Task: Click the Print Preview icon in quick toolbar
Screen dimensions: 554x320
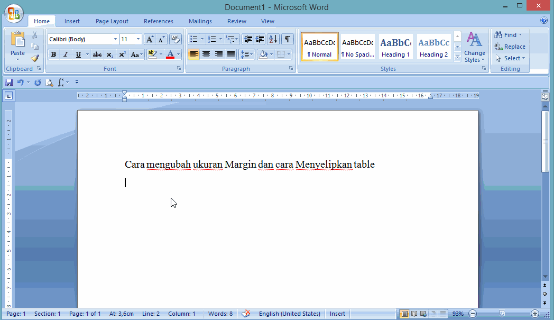Action: [x=49, y=83]
